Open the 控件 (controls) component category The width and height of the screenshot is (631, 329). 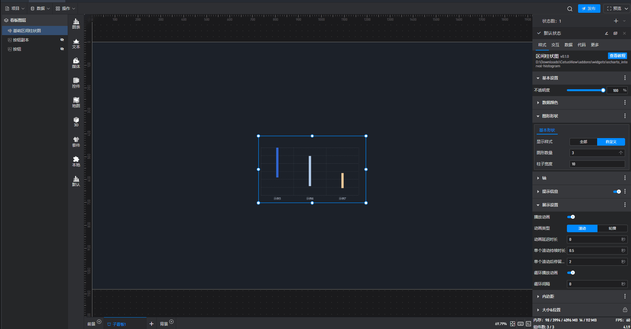tap(76, 83)
